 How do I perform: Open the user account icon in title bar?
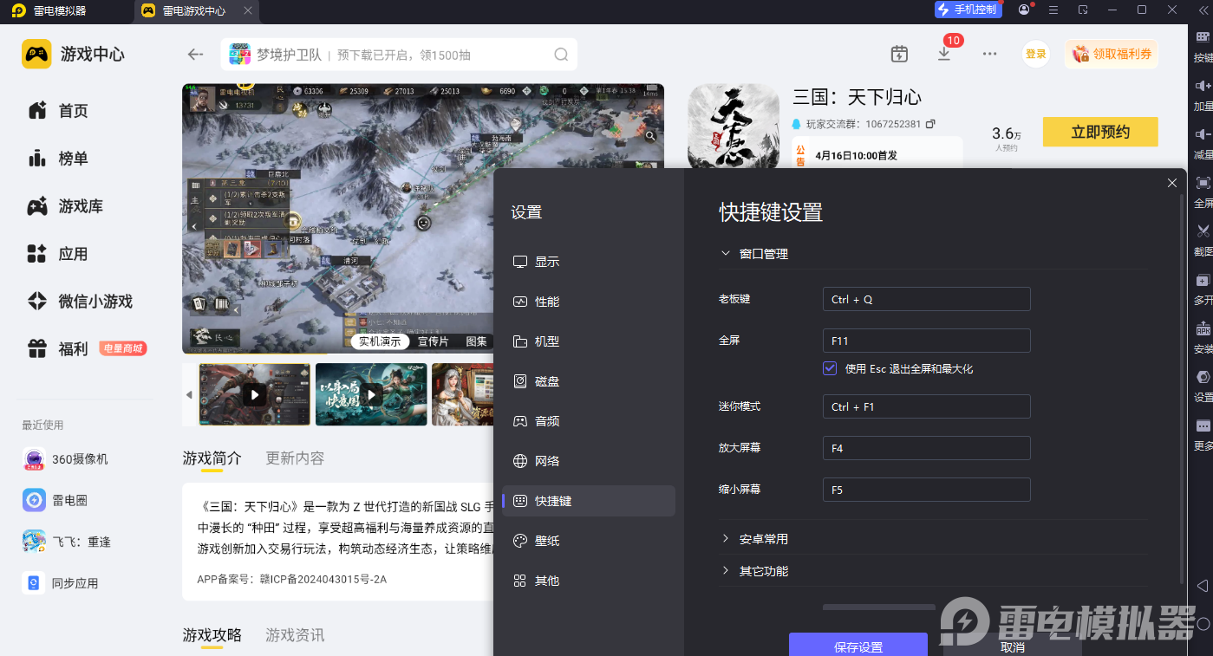click(1025, 10)
